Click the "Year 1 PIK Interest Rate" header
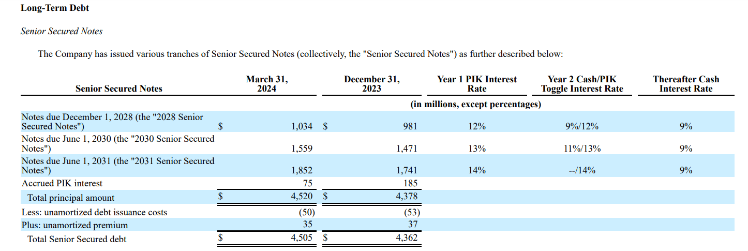The width and height of the screenshot is (748, 251). [x=476, y=84]
